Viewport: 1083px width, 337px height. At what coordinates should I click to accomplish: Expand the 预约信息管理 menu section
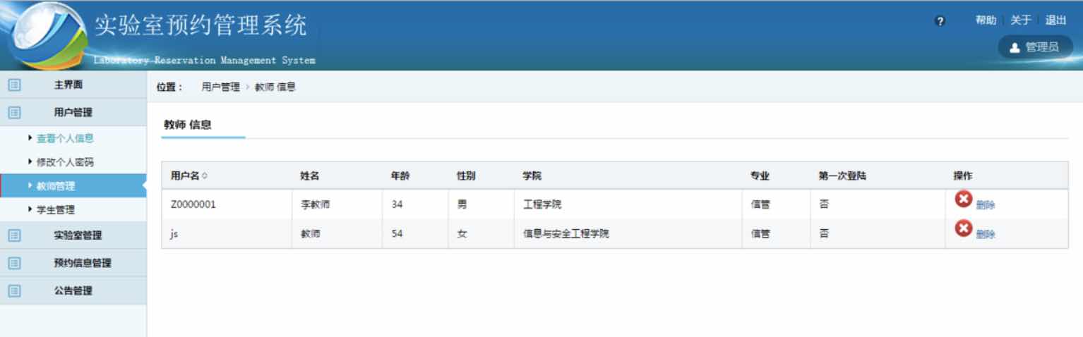pos(82,263)
